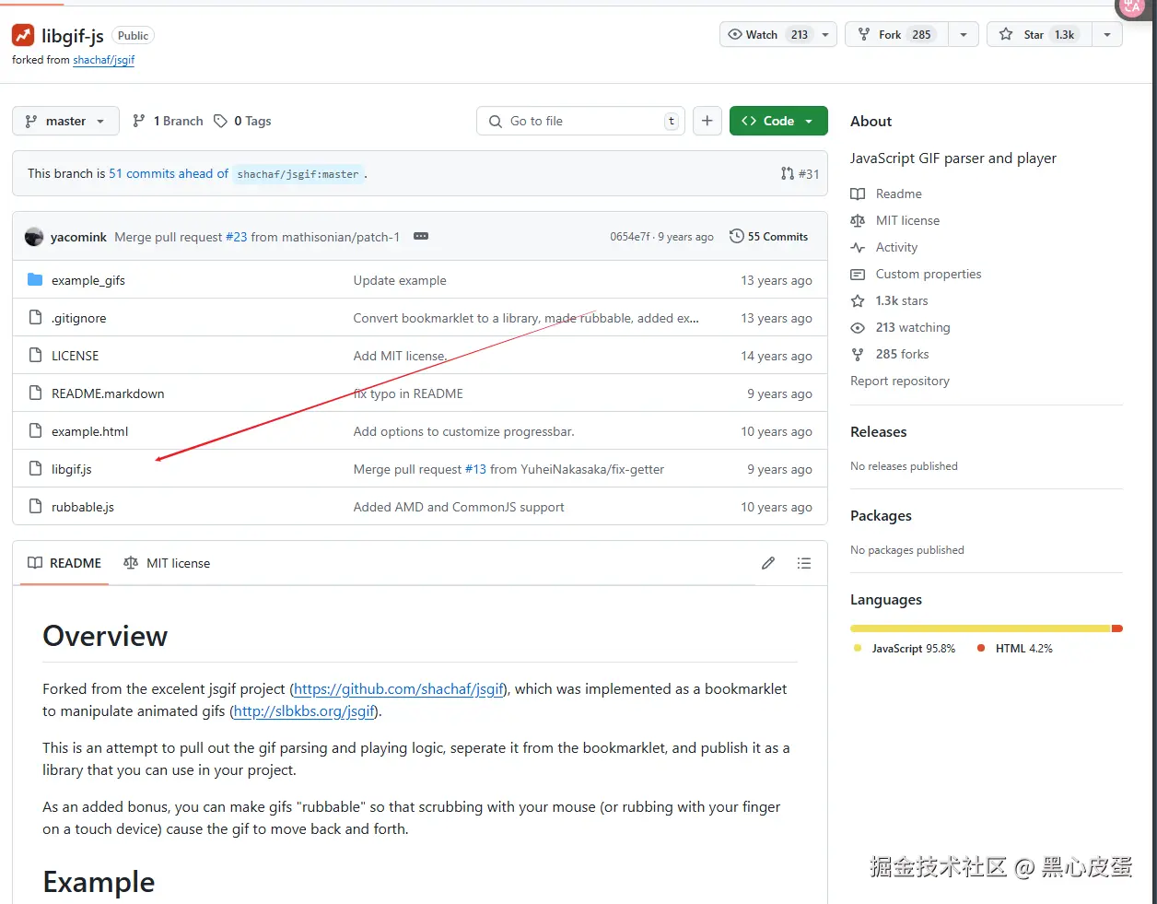Click the Fork button
This screenshot has height=904, width=1157.
[x=897, y=34]
